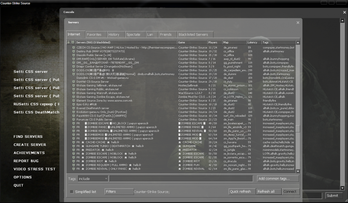348x203 pixels.
Task: Select Ekstaze Gaming Jailbreak server row
Action: tap(181, 86)
